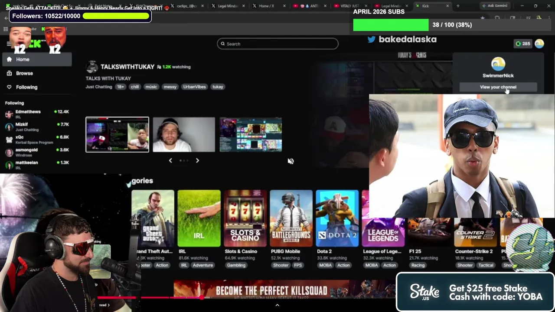The image size is (555, 312).
Task: Click the Kick search field
Action: (x=277, y=44)
